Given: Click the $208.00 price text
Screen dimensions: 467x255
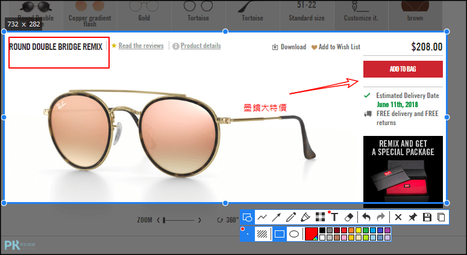Looking at the screenshot, I should (x=427, y=47).
